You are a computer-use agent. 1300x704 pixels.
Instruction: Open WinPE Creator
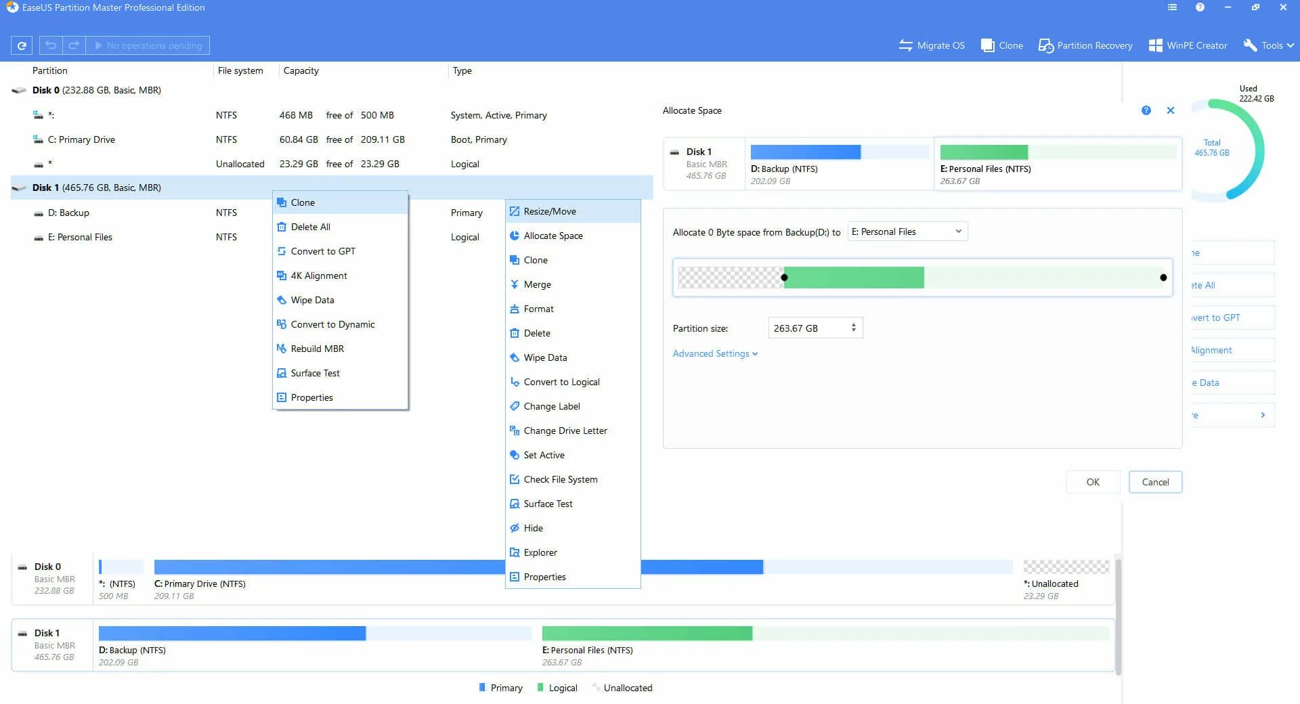tap(1188, 45)
